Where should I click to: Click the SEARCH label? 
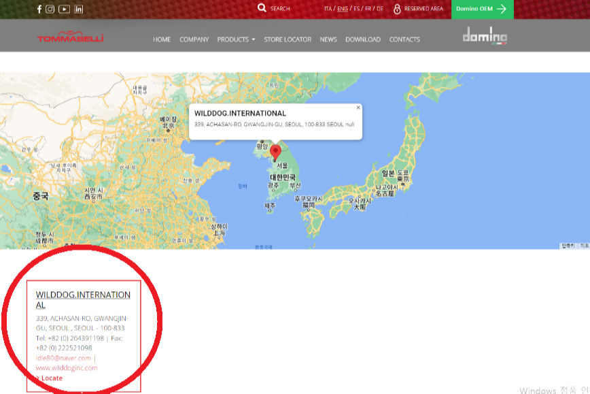point(280,9)
